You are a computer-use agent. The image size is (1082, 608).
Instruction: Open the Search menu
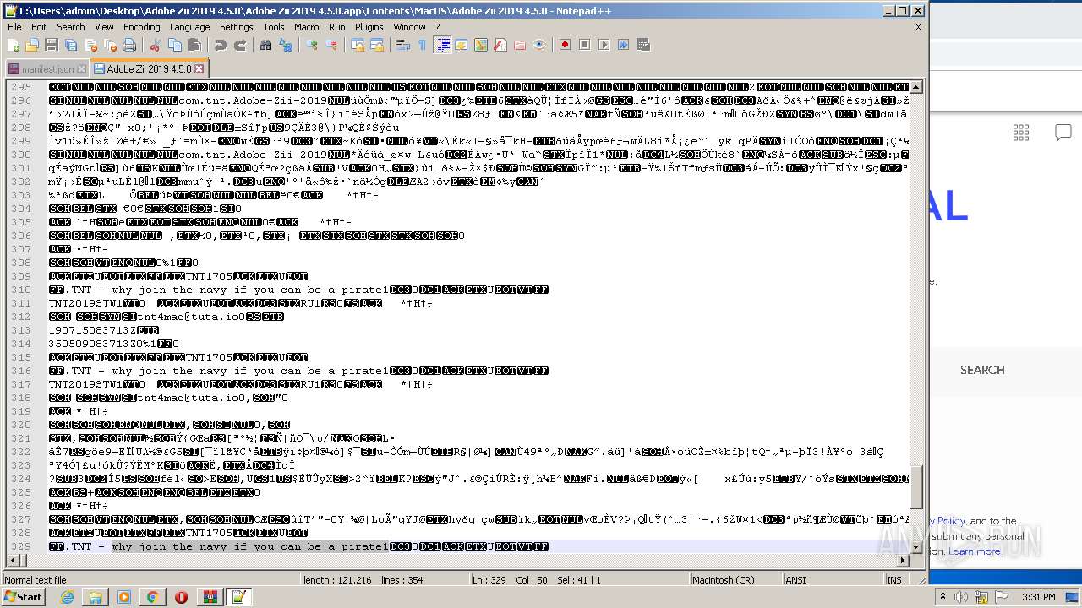(x=70, y=27)
